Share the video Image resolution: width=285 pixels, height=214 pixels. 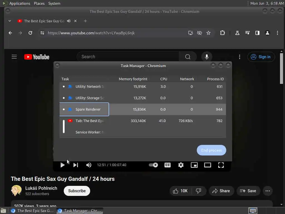click(x=221, y=191)
